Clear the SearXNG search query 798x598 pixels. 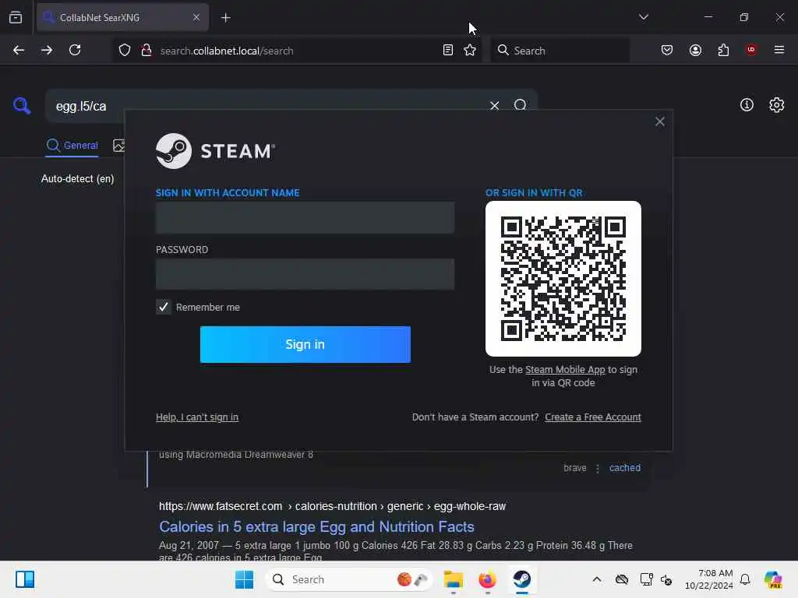[x=494, y=106]
